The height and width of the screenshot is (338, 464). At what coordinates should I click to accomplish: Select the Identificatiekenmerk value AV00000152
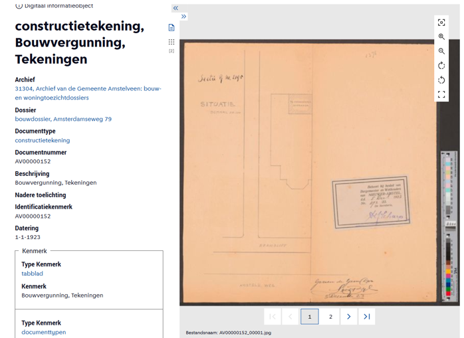pyautogui.click(x=33, y=216)
